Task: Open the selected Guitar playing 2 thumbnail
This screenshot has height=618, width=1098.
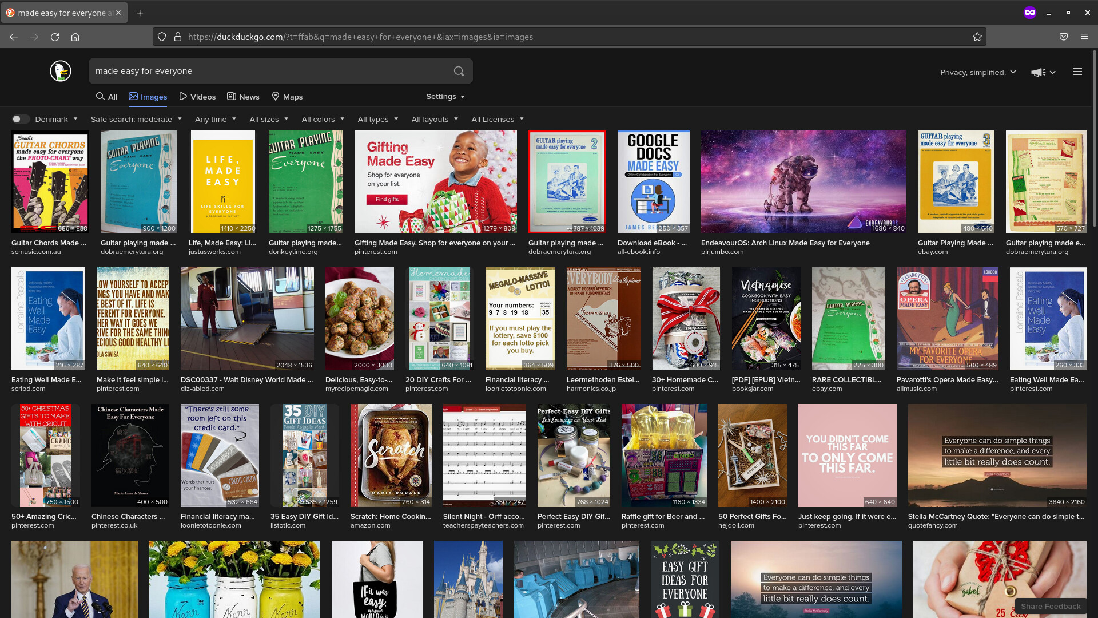Action: [x=567, y=182]
